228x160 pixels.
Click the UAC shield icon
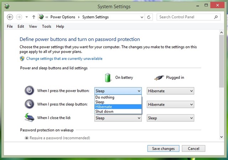(22, 59)
